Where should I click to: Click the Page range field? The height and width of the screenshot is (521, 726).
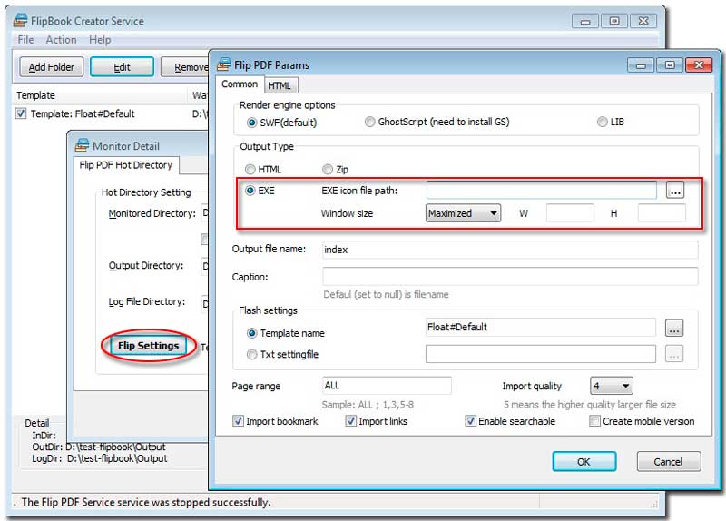tap(388, 386)
